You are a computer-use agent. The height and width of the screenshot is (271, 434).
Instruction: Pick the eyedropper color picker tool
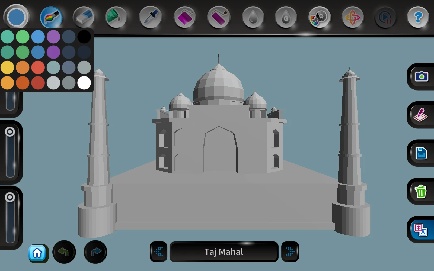[150, 18]
